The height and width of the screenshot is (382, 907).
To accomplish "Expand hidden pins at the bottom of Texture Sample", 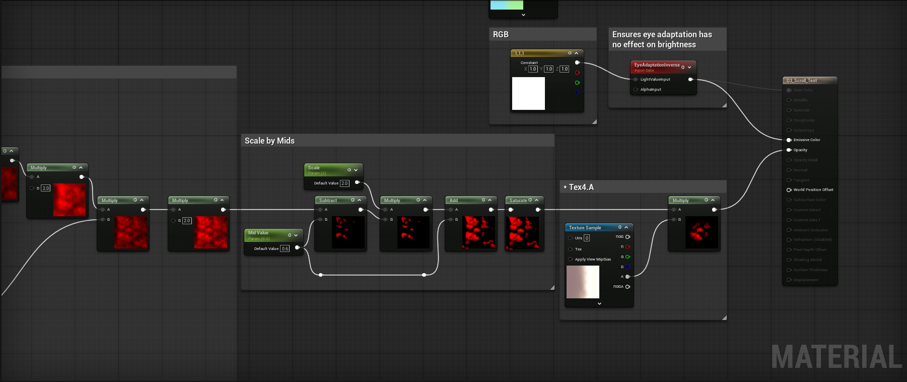I will [x=599, y=304].
